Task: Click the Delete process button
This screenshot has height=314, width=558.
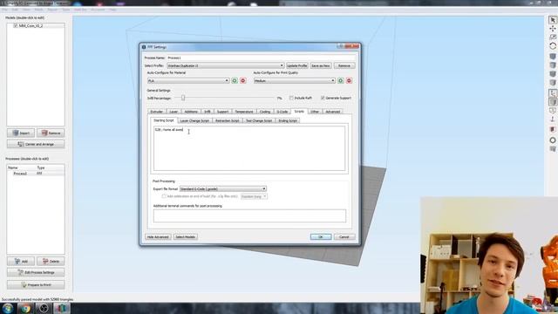Action: [x=51, y=261]
